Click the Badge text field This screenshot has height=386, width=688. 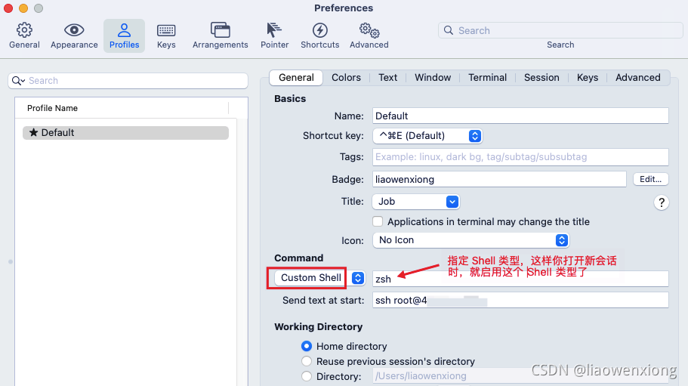[x=499, y=179]
